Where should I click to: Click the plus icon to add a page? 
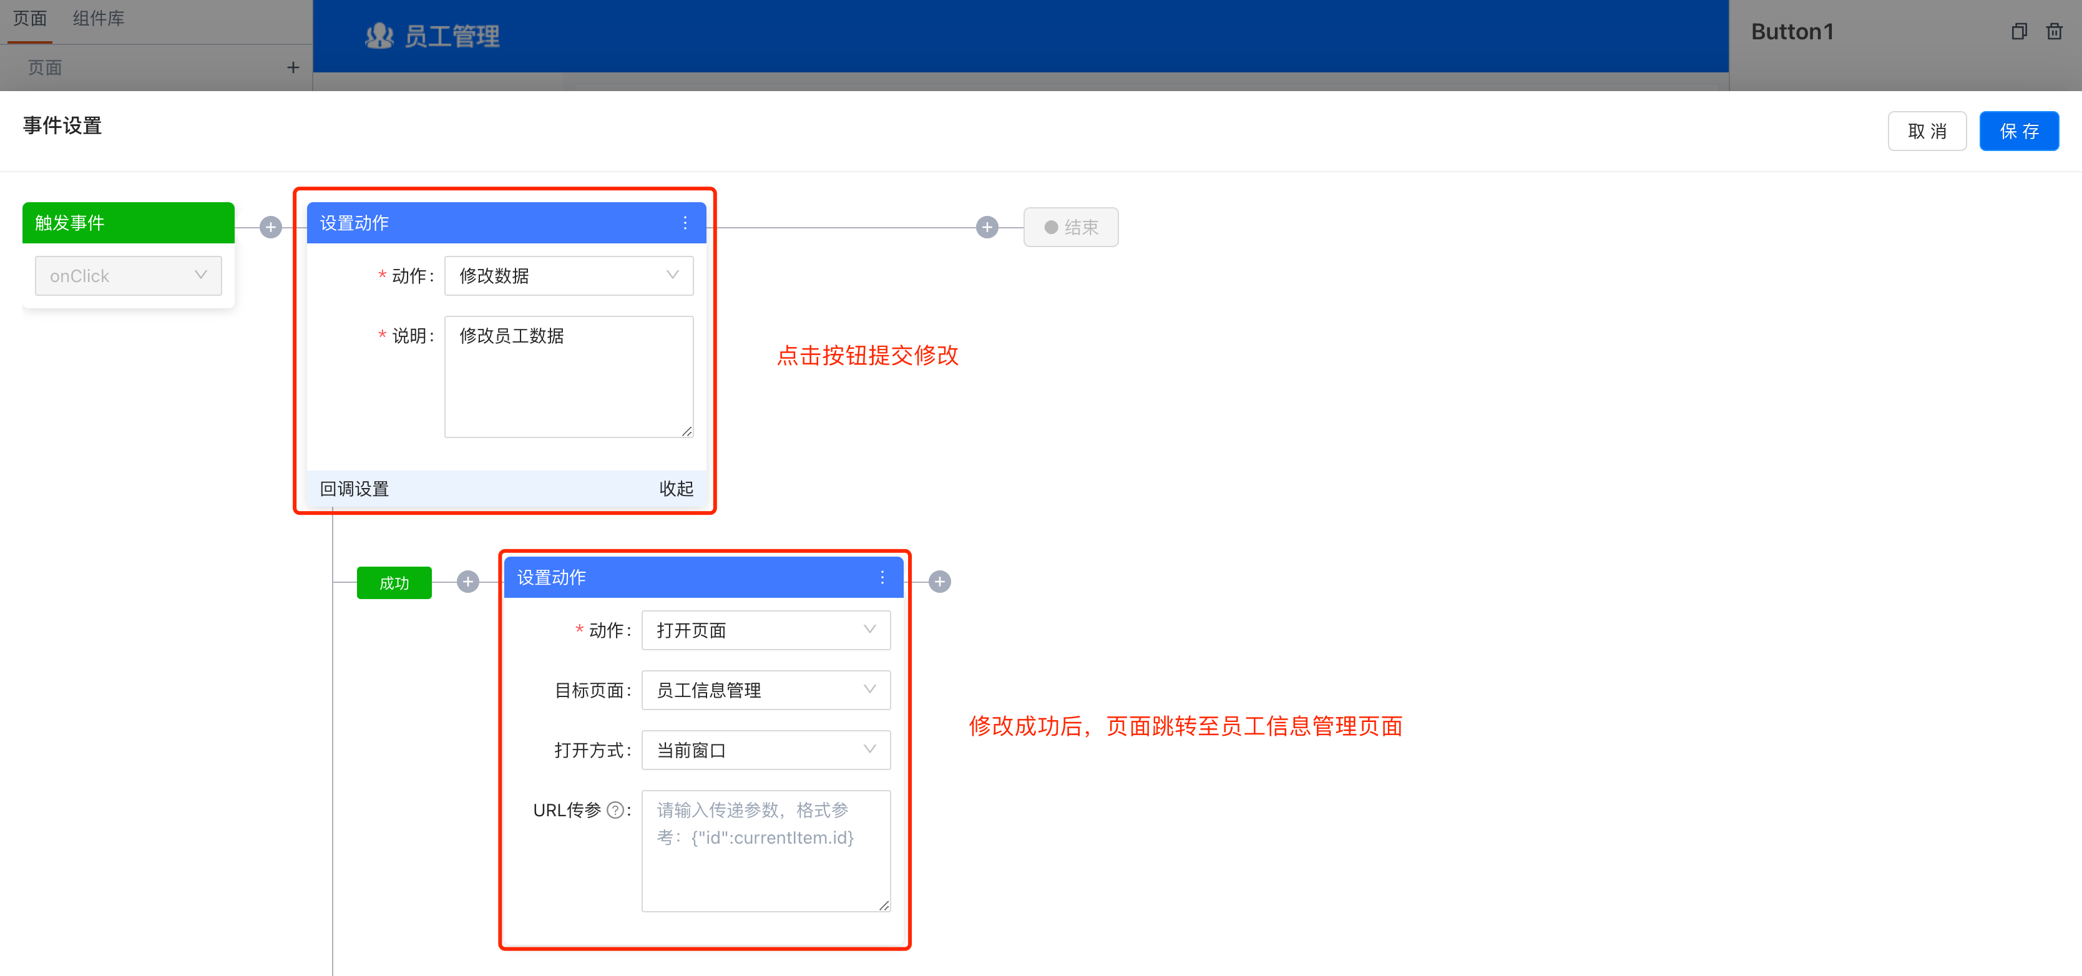[293, 68]
